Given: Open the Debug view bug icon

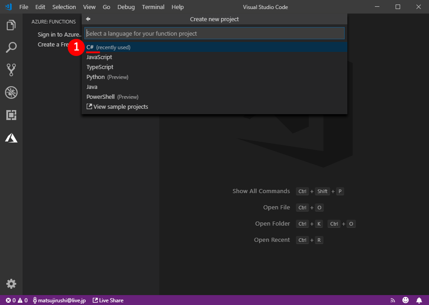Looking at the screenshot, I should [x=11, y=92].
